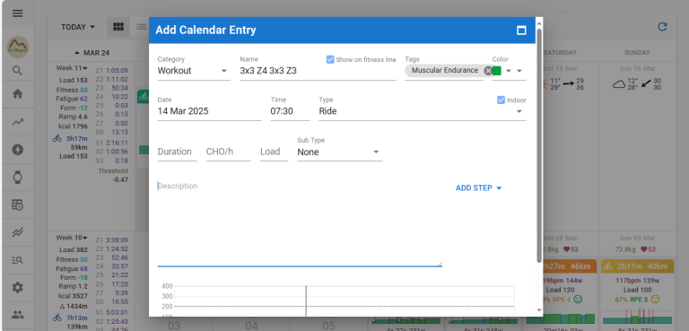This screenshot has height=331, width=689.
Task: Go to the Home sidebar icon
Action: tap(18, 93)
